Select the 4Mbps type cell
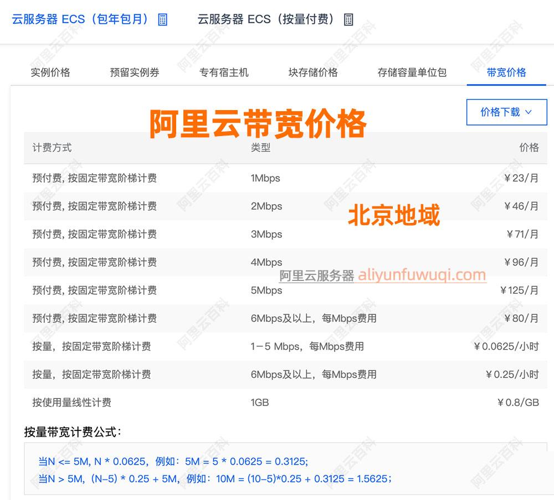This screenshot has width=554, height=500. [266, 262]
